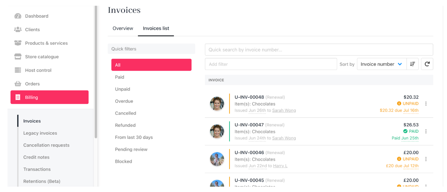The image size is (447, 192).
Task: Toggle sort direction icon
Action: [412, 64]
